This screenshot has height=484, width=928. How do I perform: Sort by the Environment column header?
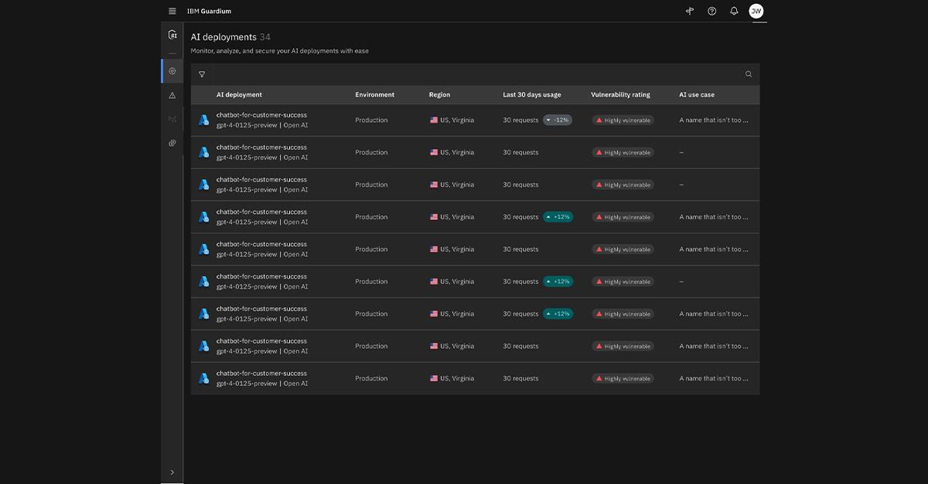[375, 95]
